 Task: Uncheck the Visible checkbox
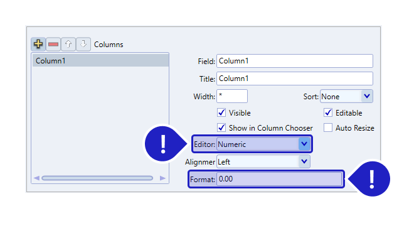221,112
